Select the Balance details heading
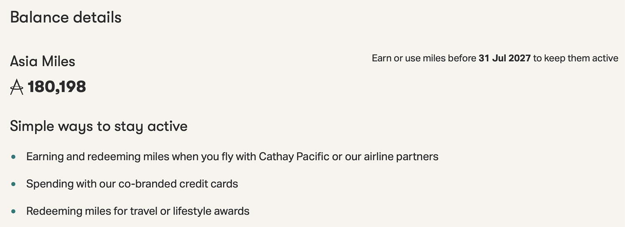This screenshot has width=625, height=227. (x=66, y=17)
